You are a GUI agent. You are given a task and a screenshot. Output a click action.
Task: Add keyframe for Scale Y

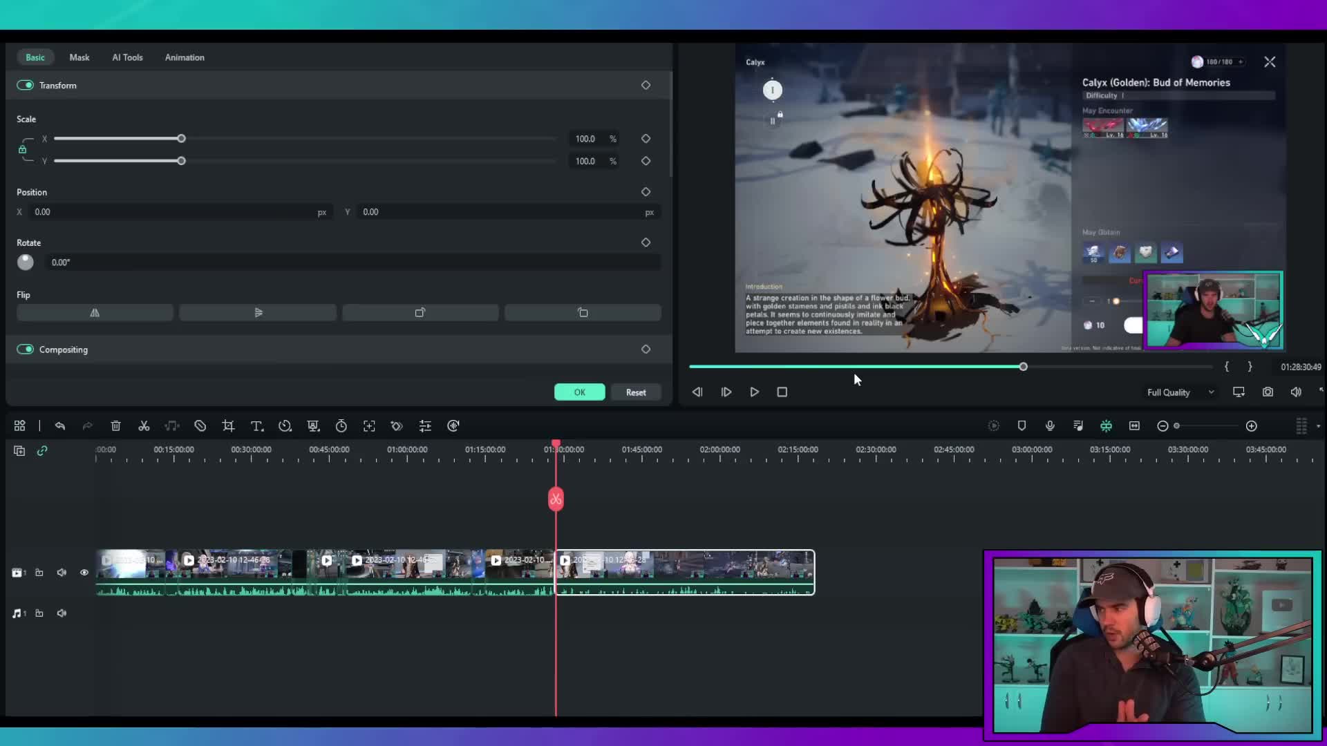(646, 161)
